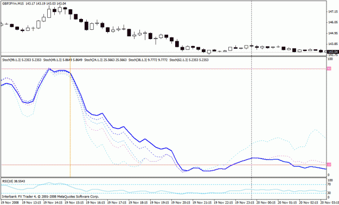
Task: Click the Stoch(49,1,3) indicator label
Action: [x=63, y=60]
